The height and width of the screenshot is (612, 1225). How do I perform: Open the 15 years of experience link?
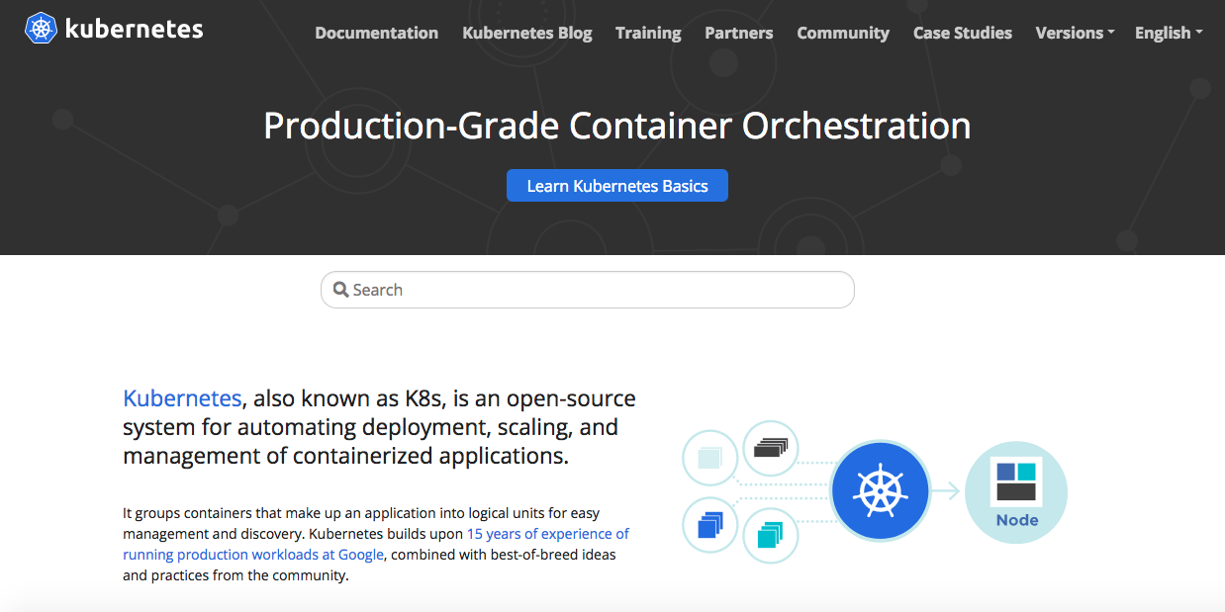pyautogui.click(x=547, y=534)
